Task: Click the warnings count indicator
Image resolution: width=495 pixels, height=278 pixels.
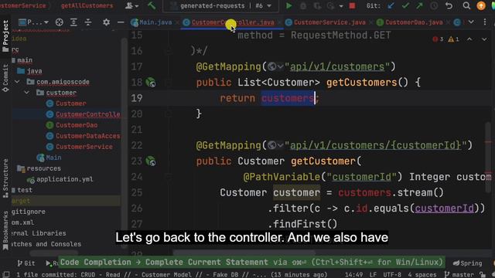Action: pos(454,39)
